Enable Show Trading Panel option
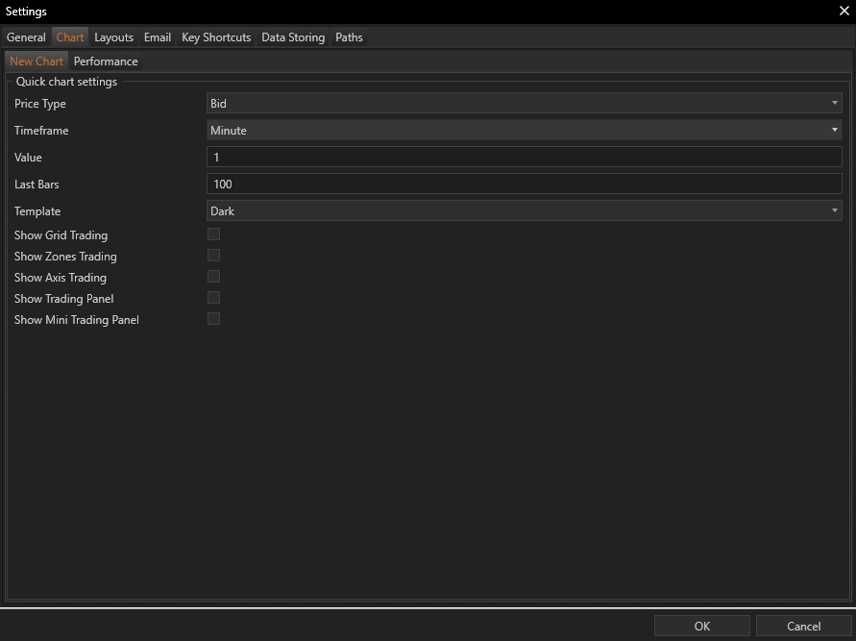 point(213,298)
